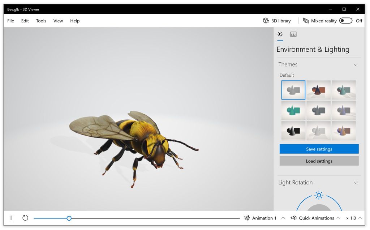Open the Environment & Lighting panel icon
The height and width of the screenshot is (230, 370).
[280, 34]
